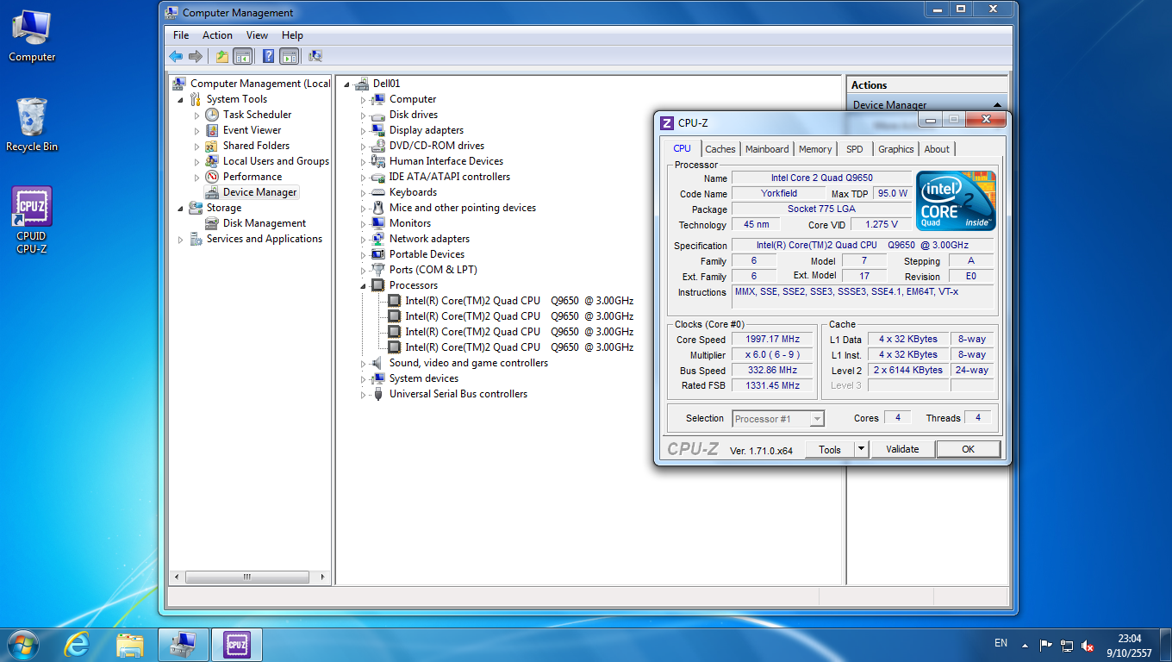Click the Validate button in CPU-Z

coord(902,449)
